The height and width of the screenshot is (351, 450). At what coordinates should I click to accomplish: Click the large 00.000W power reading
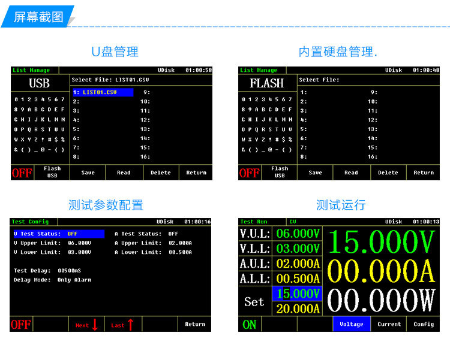point(381,300)
